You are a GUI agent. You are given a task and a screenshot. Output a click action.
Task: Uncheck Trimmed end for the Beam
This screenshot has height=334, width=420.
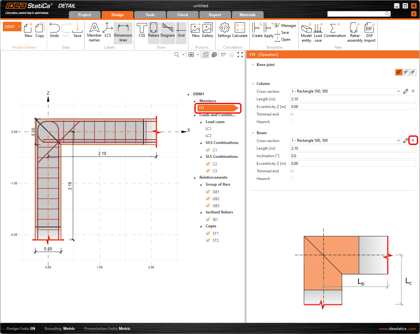tap(292, 171)
